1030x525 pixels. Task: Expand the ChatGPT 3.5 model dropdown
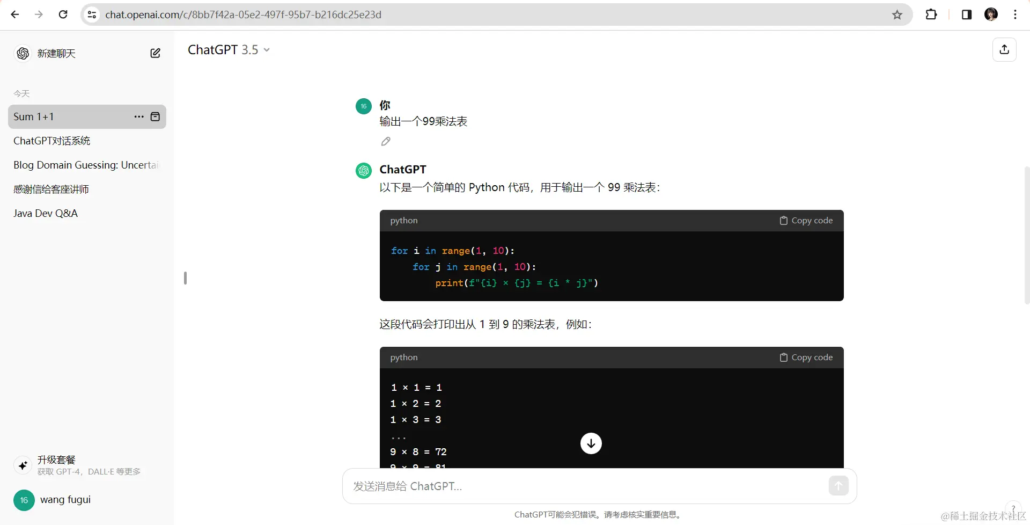229,50
